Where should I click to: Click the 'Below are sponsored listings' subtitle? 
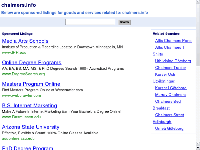75,13
